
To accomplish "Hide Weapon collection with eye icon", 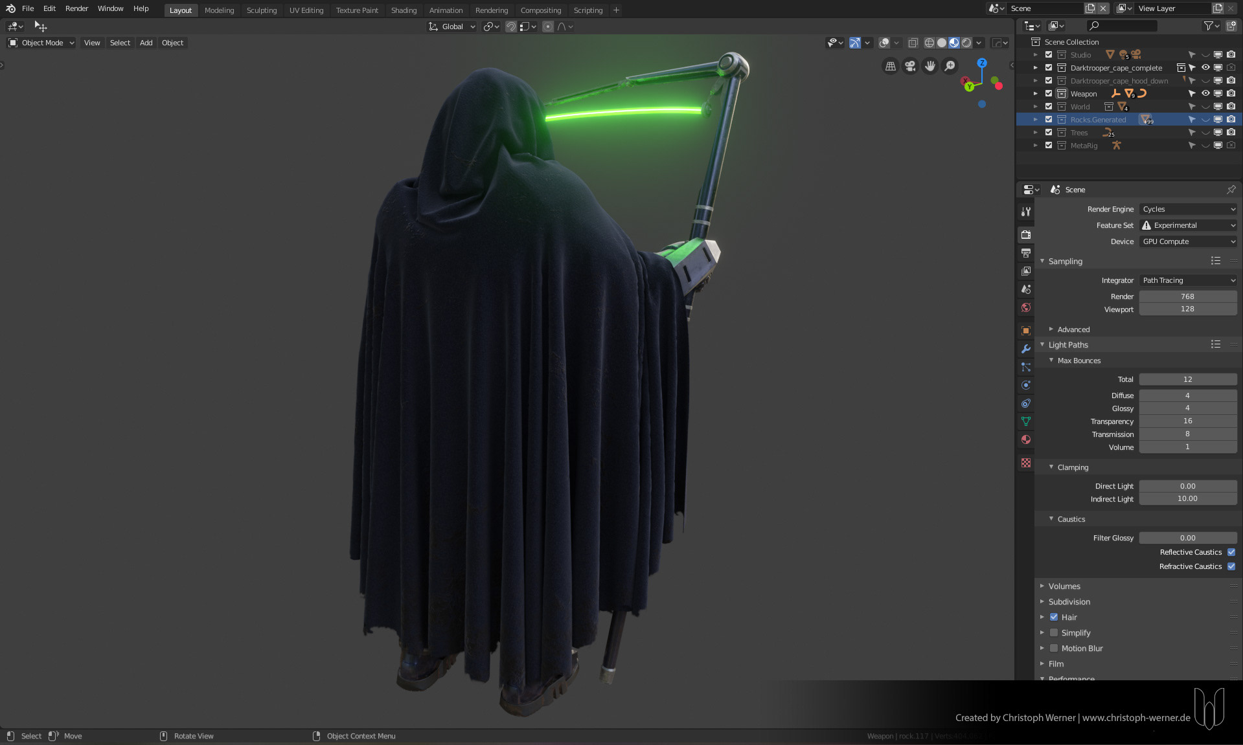I will pyautogui.click(x=1205, y=94).
